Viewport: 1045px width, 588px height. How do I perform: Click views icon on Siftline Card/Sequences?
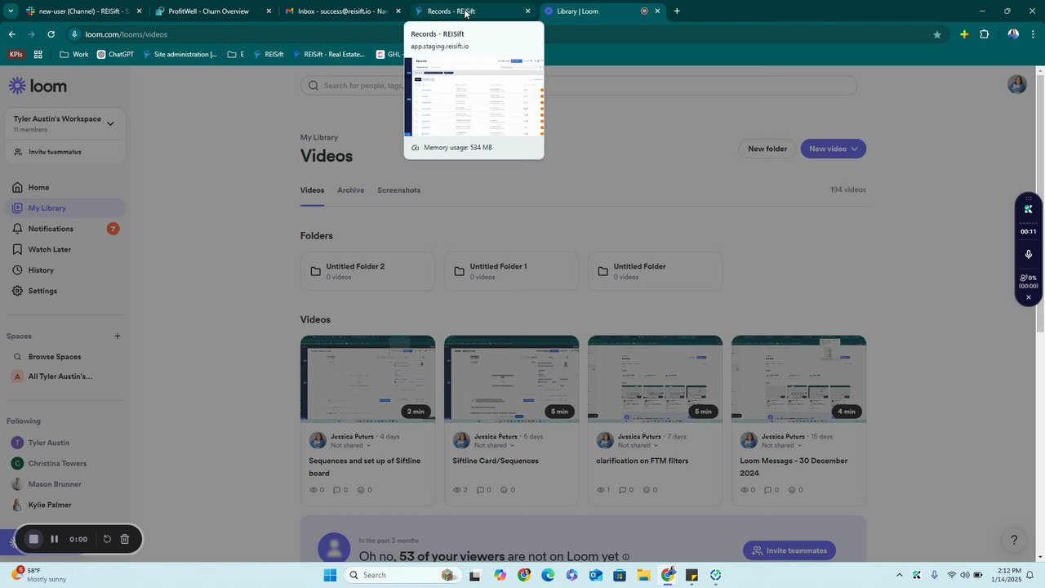coord(457,490)
